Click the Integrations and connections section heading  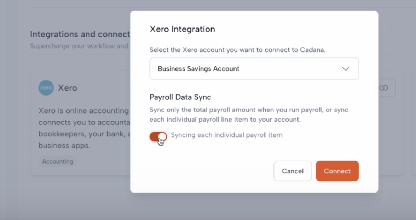coord(80,34)
